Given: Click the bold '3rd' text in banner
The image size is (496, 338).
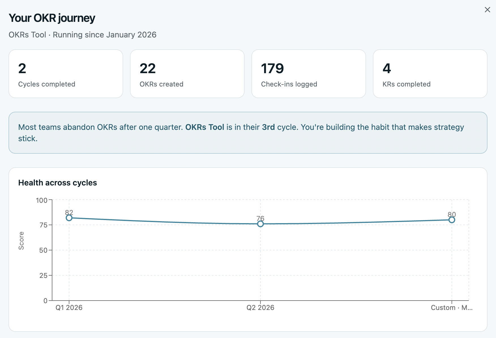Looking at the screenshot, I should [268, 127].
